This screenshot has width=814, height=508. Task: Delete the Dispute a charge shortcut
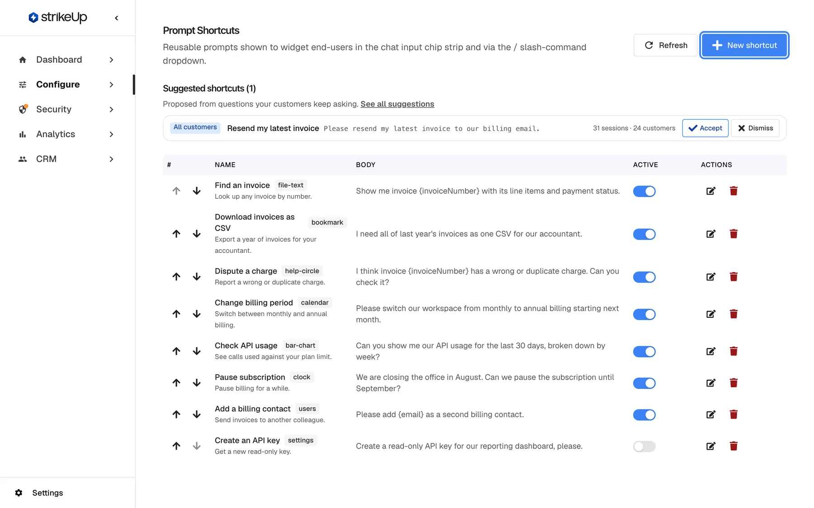[x=734, y=277]
